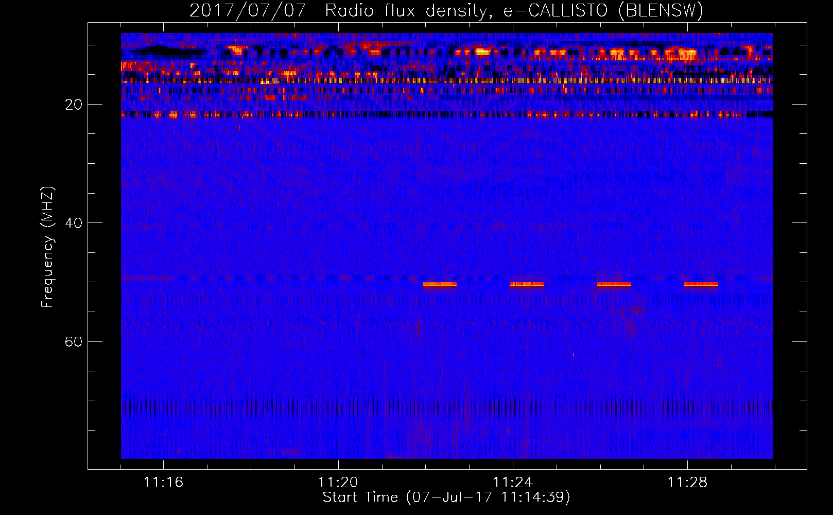Click the '20' frequency tick label
The width and height of the screenshot is (833, 515).
pos(73,105)
